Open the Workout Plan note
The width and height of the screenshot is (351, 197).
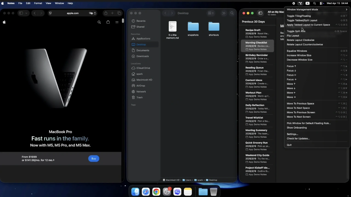257,96
